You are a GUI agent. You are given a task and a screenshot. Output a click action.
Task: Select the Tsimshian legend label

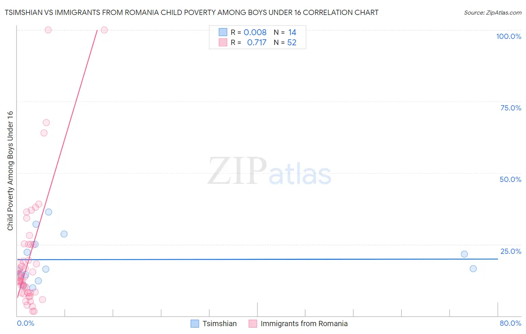click(220, 324)
